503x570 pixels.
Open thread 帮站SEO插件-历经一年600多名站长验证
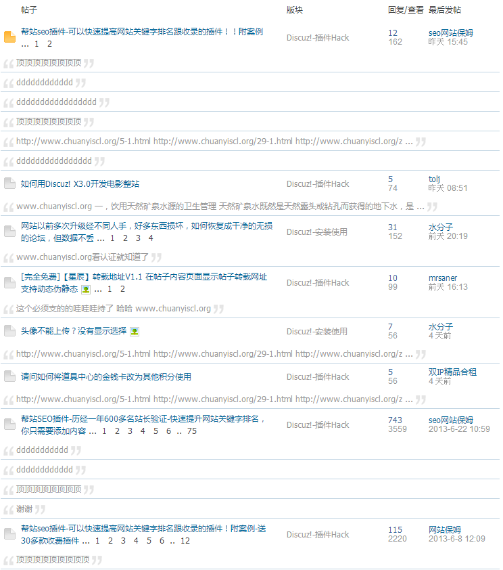click(x=143, y=424)
